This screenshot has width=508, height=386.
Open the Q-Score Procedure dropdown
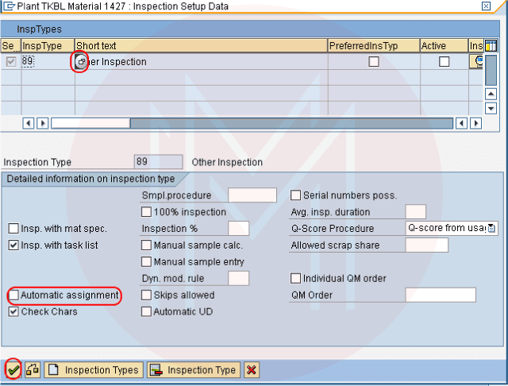[x=492, y=229]
